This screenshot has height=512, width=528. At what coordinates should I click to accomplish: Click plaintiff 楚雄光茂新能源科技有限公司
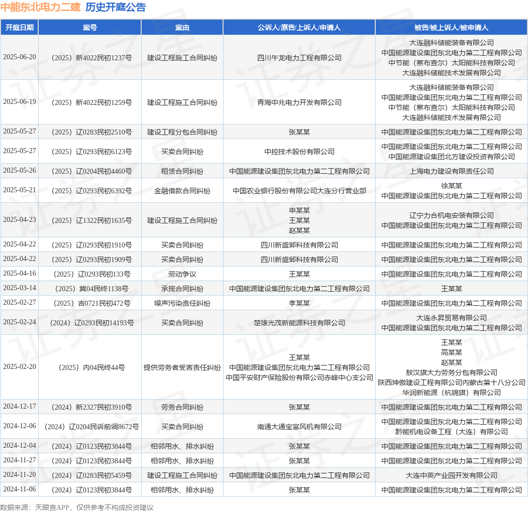tap(299, 323)
